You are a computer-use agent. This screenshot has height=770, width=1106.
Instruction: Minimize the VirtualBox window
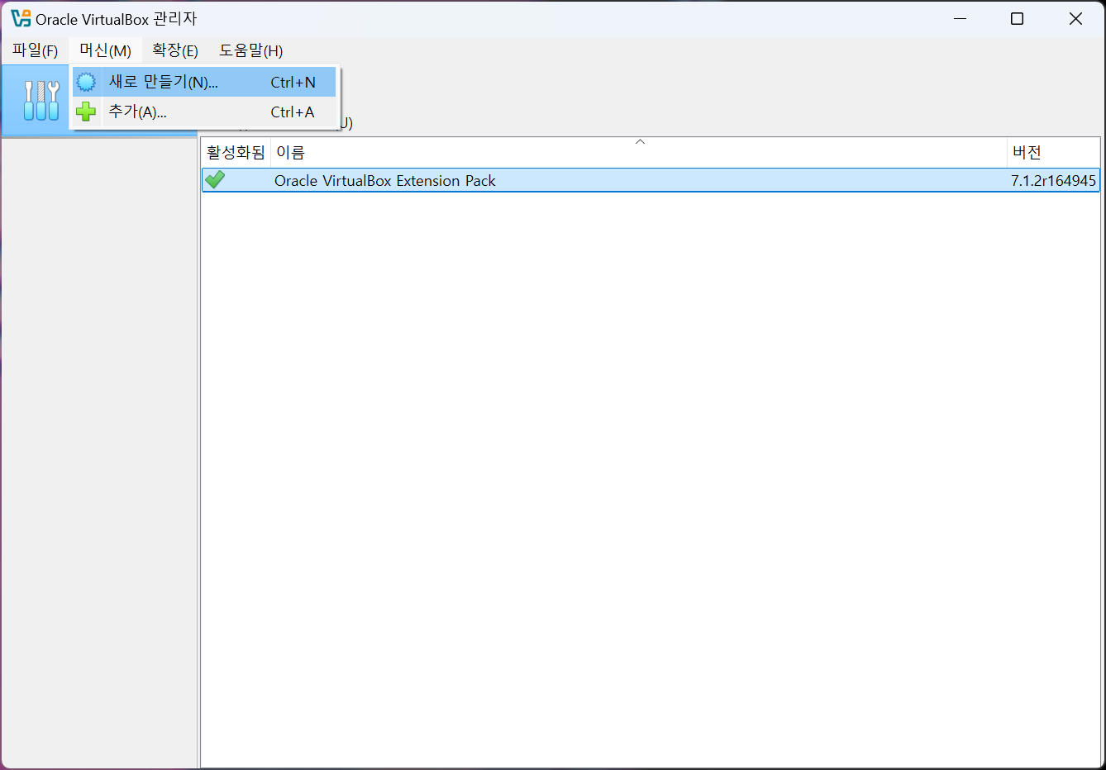tap(960, 18)
